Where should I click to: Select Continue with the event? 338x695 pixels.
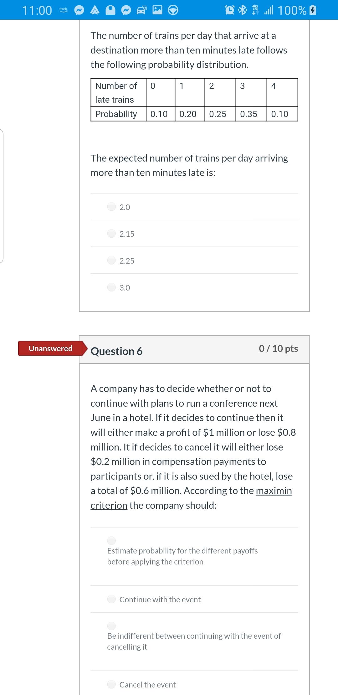pos(112,599)
